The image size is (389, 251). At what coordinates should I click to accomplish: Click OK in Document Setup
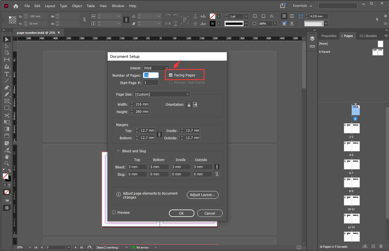click(x=181, y=213)
